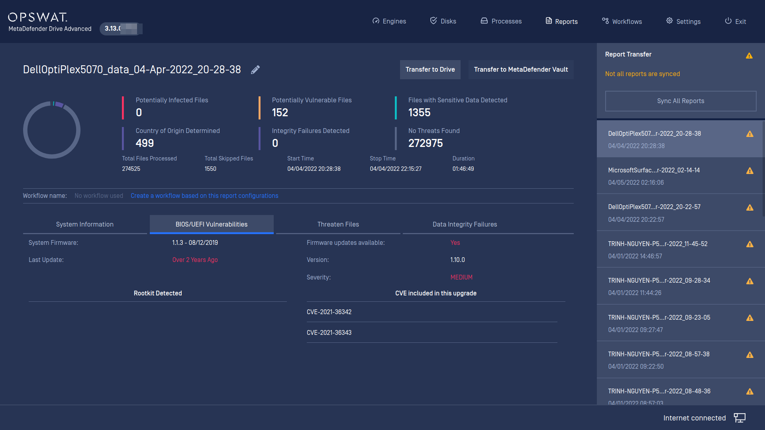This screenshot has height=430, width=765.
Task: Click Country of Origin Determined count 499
Action: click(145, 143)
